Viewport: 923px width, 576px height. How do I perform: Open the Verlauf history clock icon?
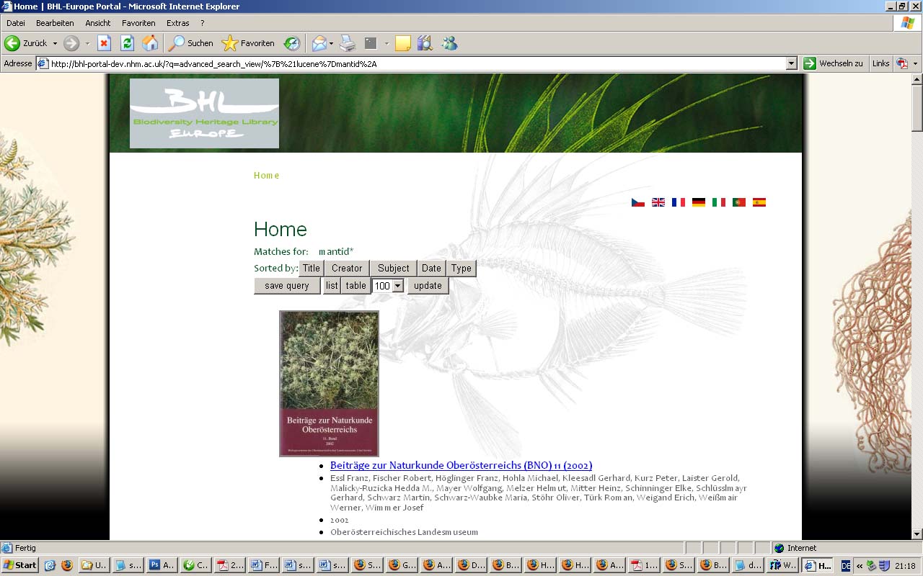[291, 43]
